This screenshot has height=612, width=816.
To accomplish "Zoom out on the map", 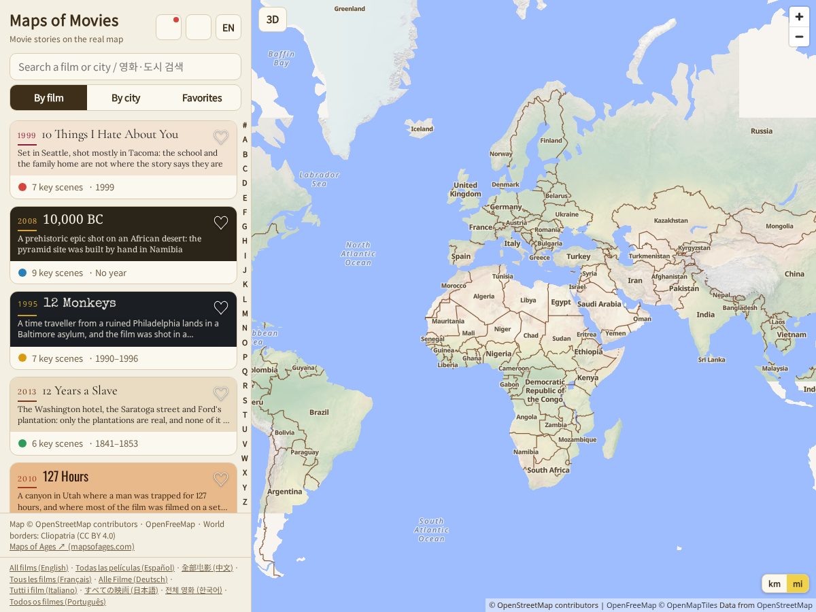I will [799, 37].
